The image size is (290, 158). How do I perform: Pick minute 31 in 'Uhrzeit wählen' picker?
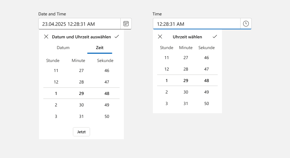point(185,104)
